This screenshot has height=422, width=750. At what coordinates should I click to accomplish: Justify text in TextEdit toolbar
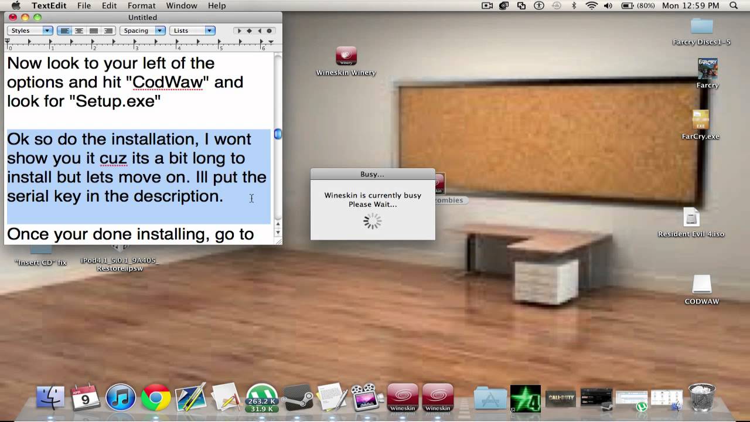click(x=93, y=30)
